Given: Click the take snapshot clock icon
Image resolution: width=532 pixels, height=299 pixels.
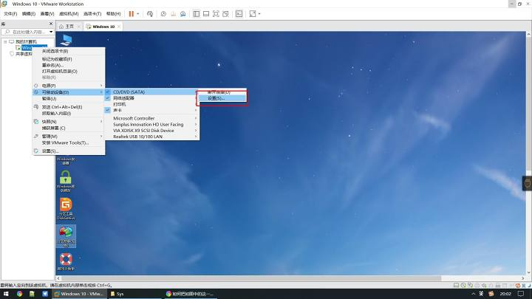Looking at the screenshot, I should (163, 14).
